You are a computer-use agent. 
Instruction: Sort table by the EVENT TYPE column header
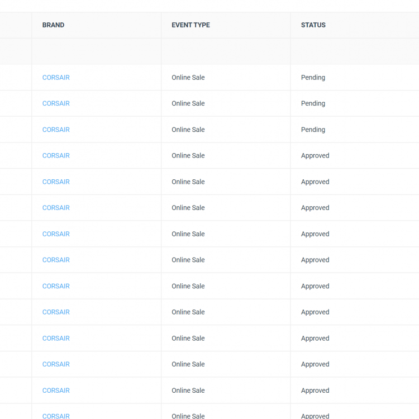point(191,25)
